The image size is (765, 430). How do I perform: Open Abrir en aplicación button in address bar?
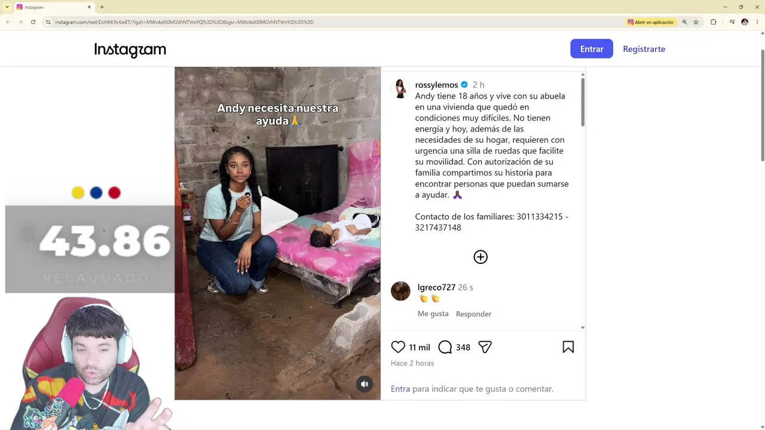pos(650,22)
